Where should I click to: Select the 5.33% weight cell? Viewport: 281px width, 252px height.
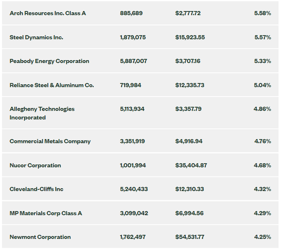(x=263, y=61)
